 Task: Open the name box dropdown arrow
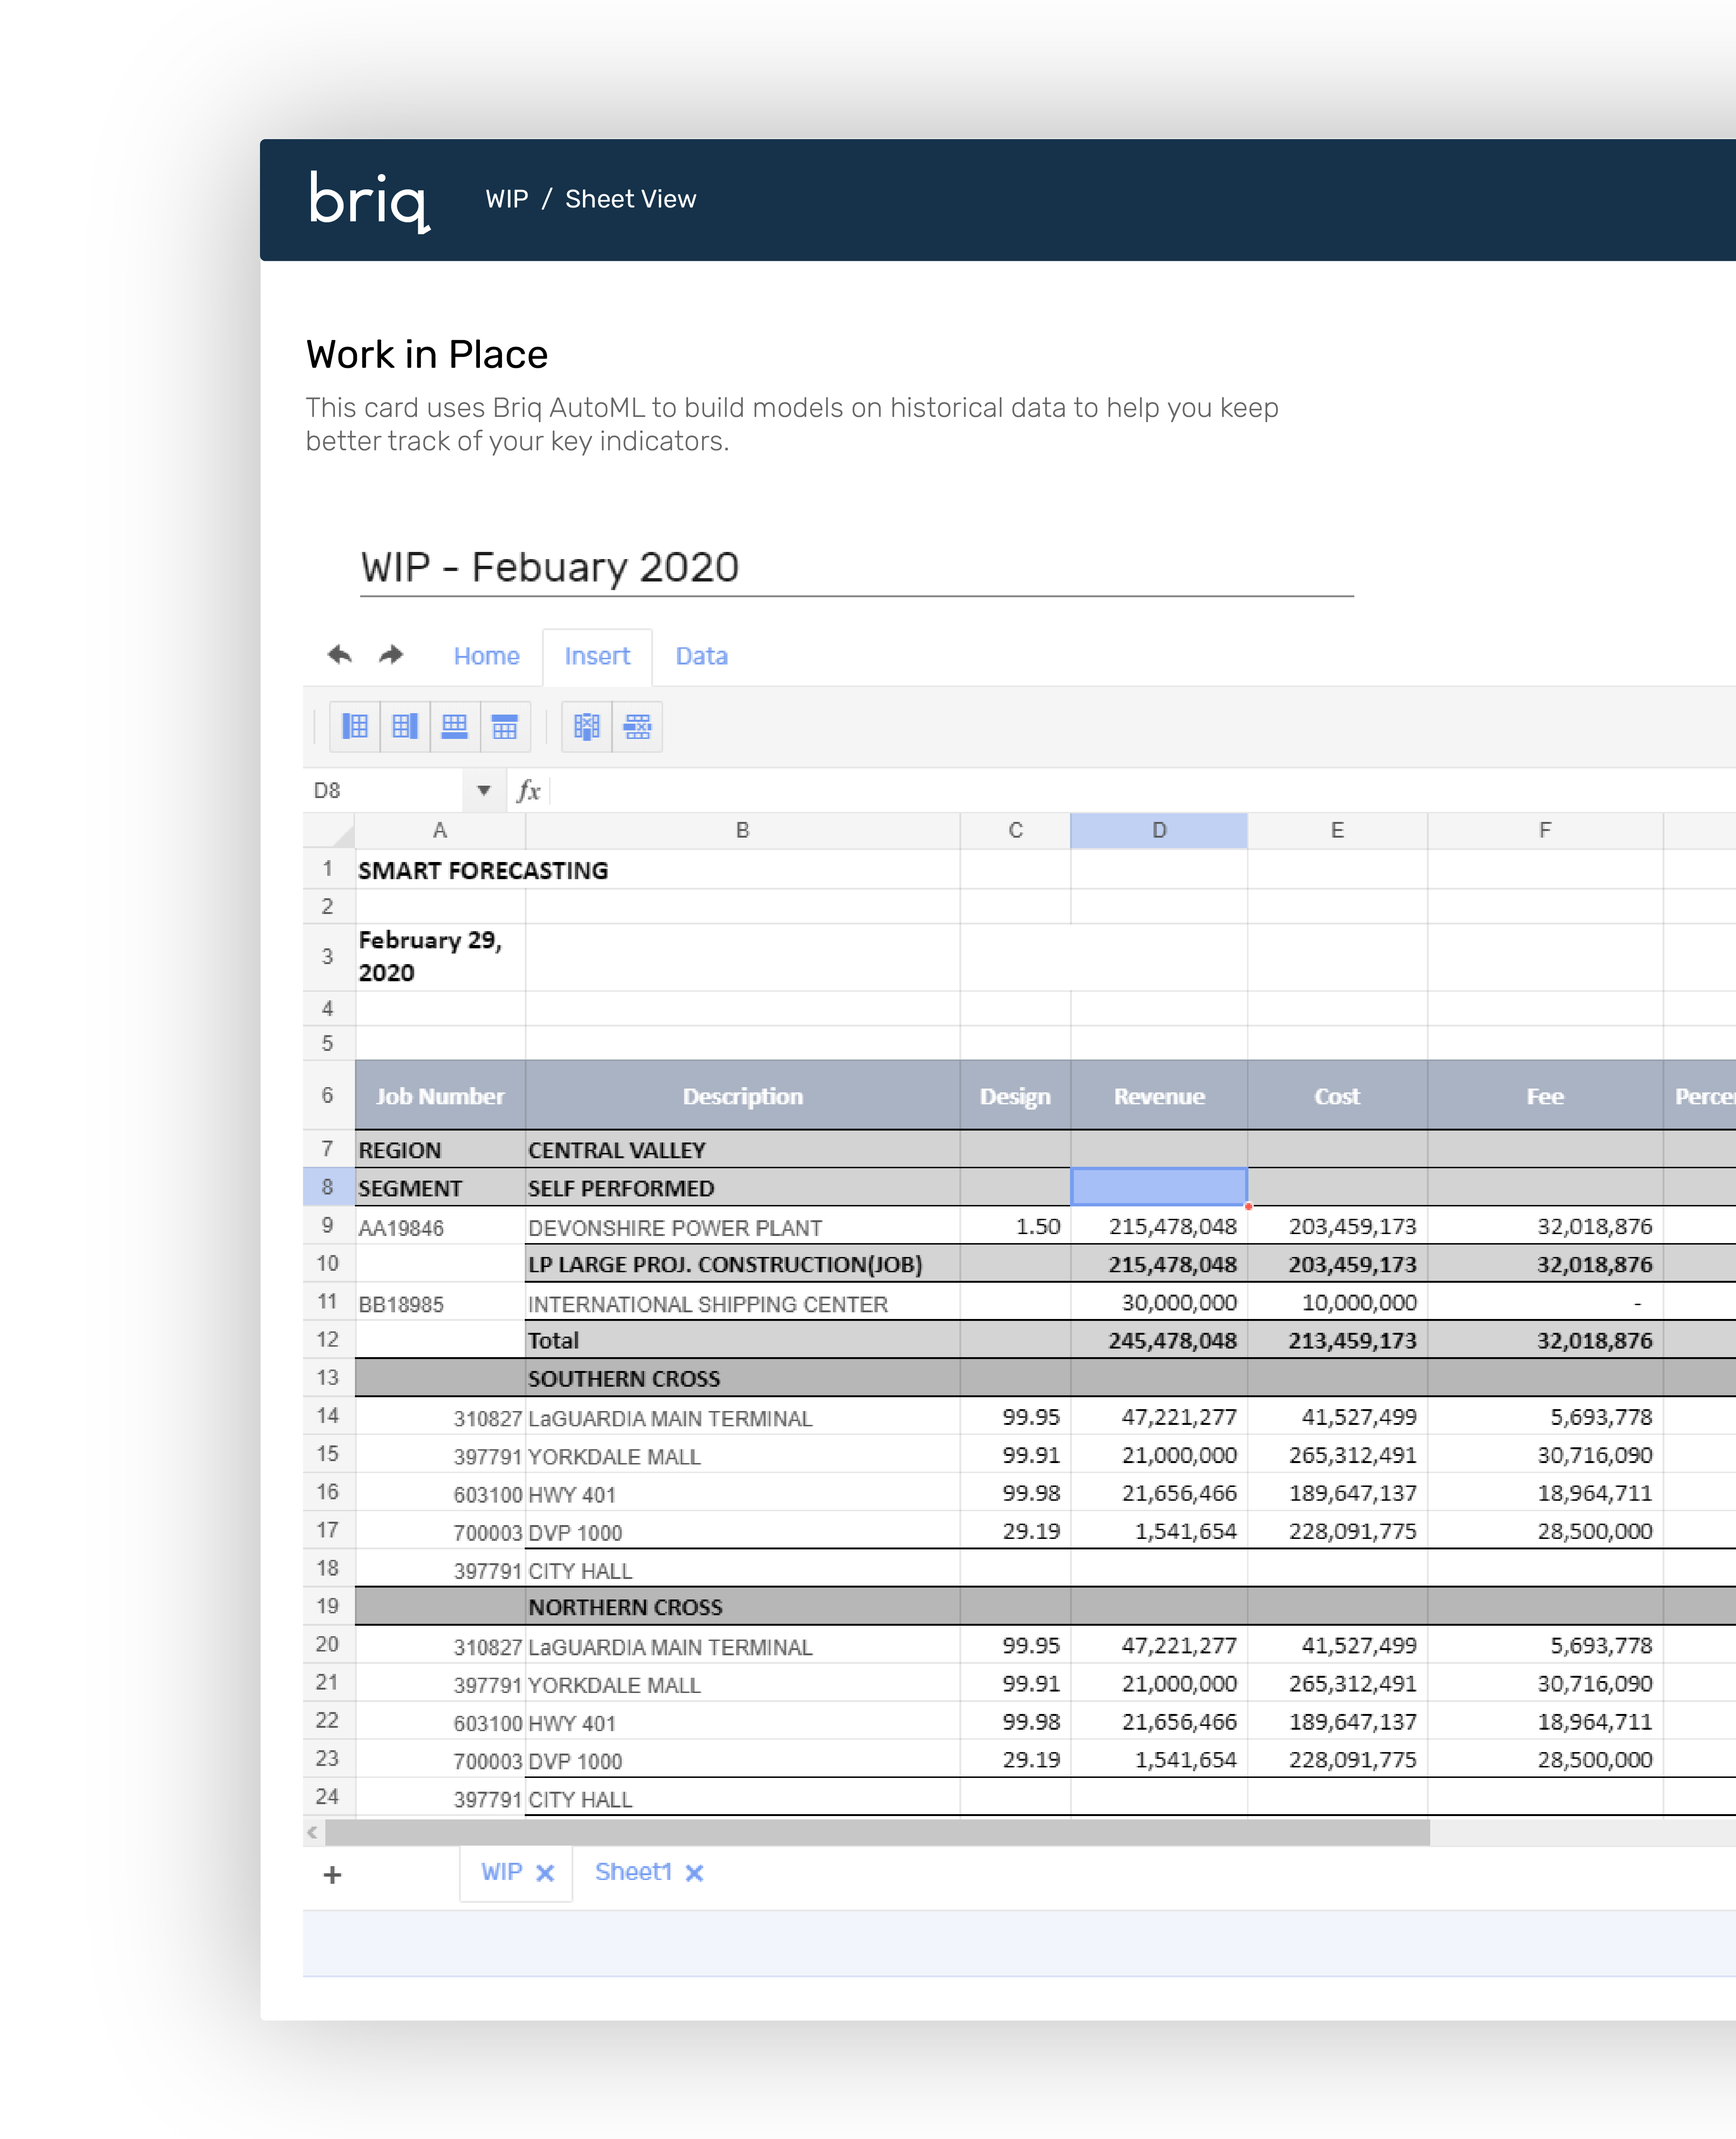point(484,791)
